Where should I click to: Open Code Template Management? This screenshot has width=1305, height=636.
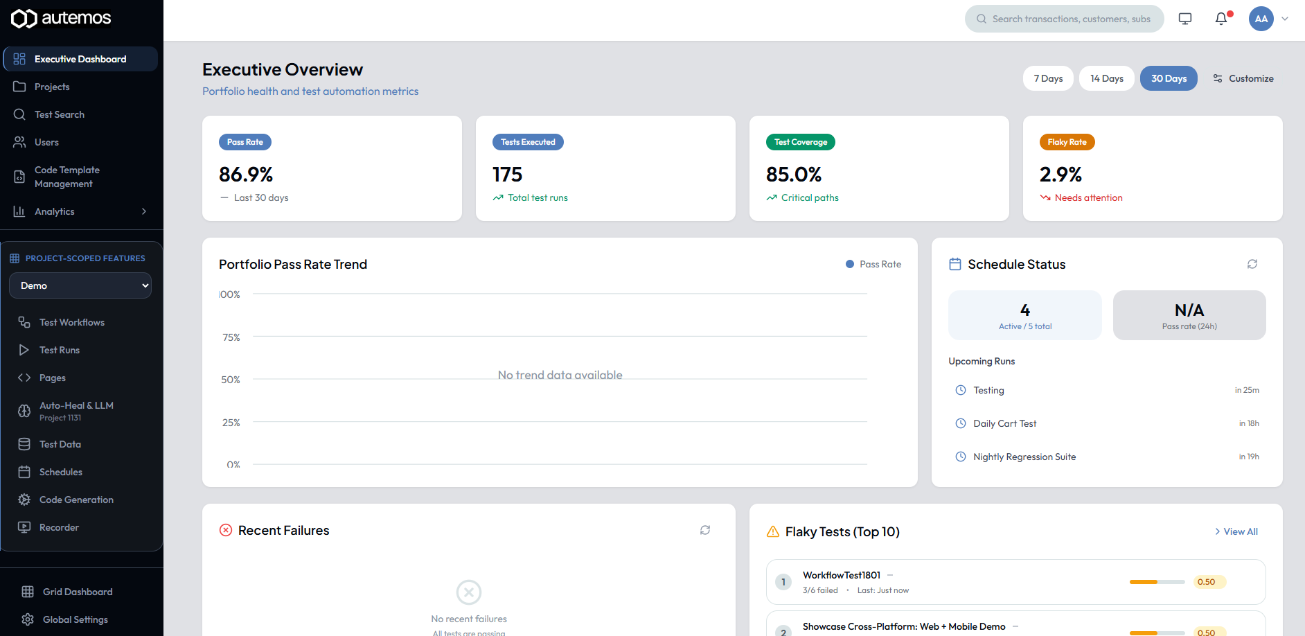point(80,177)
